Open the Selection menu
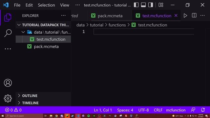210x118 pixels. [x=46, y=5]
